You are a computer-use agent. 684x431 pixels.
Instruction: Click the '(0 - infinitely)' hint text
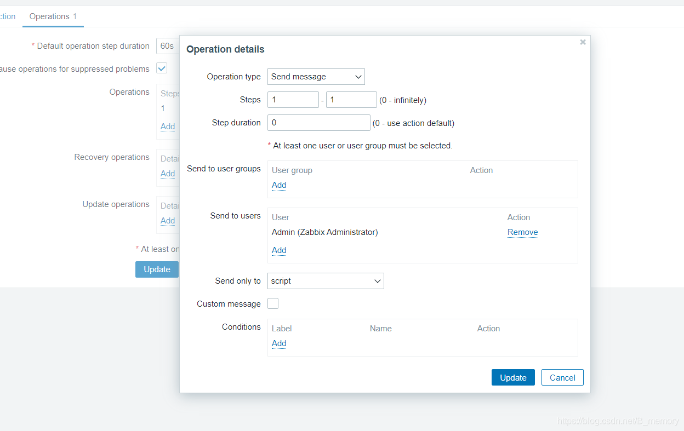pos(403,100)
